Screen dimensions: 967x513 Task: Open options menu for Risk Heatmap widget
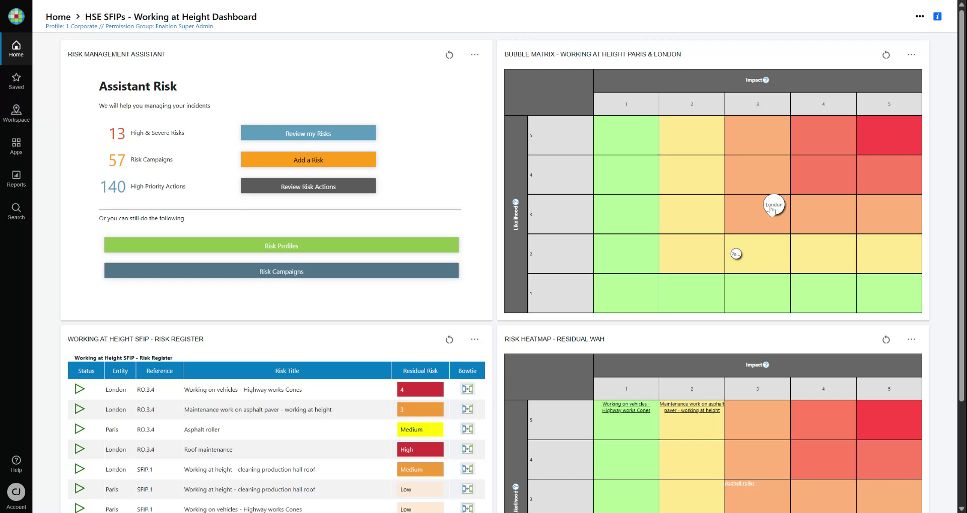[911, 339]
